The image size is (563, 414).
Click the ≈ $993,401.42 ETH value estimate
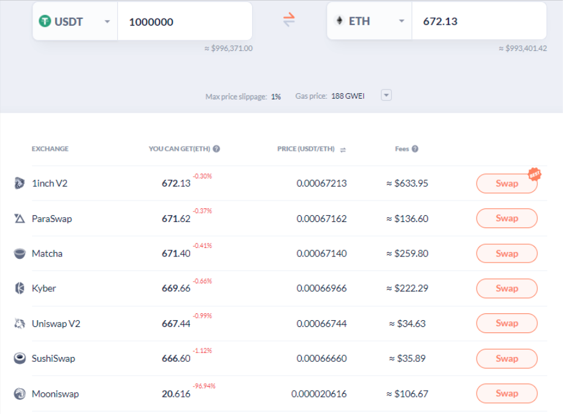(523, 48)
